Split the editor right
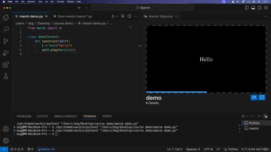 click(x=129, y=16)
